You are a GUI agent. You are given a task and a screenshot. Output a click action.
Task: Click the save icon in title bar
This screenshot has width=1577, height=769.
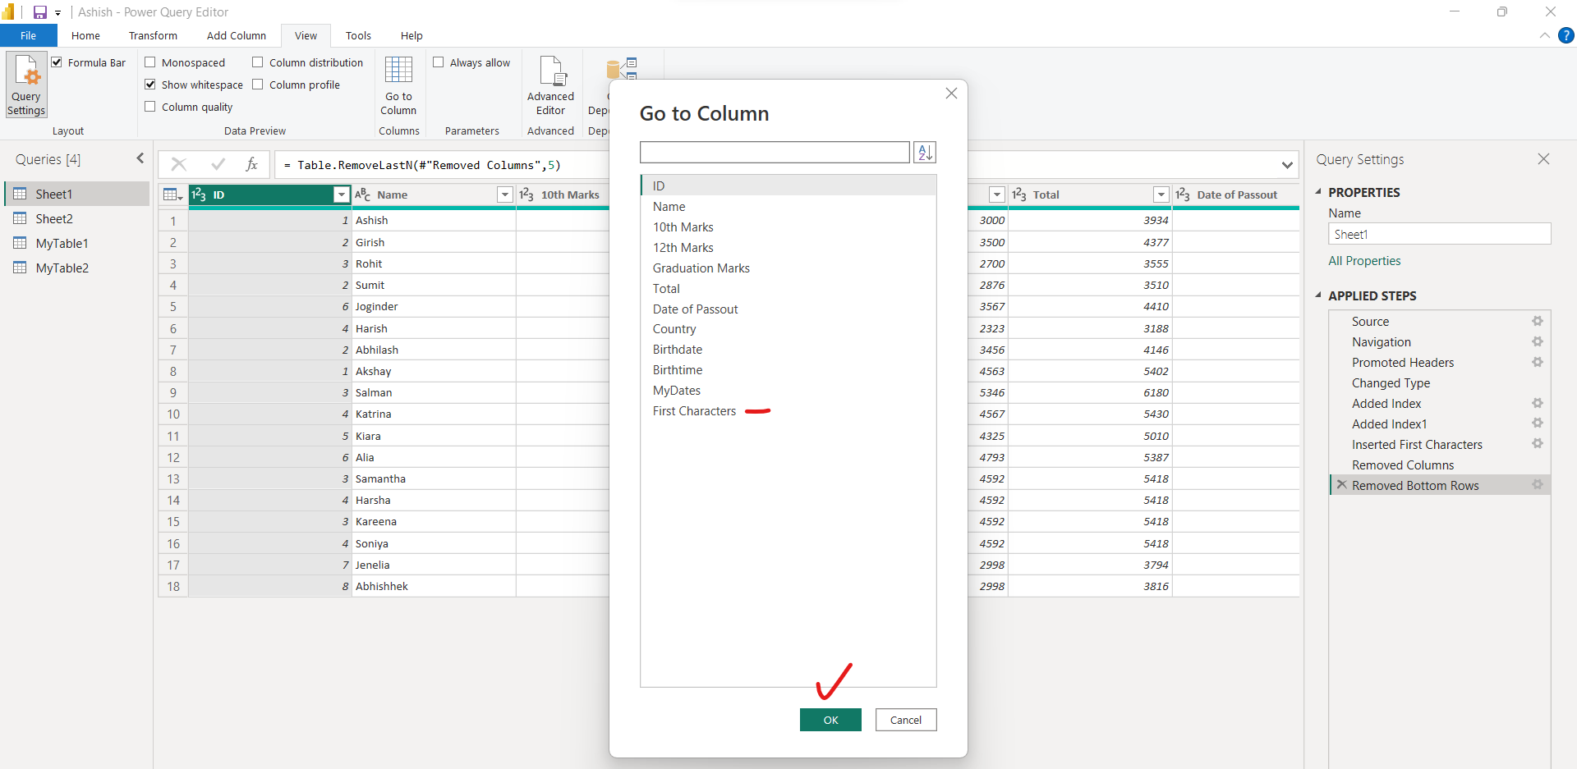coord(39,12)
